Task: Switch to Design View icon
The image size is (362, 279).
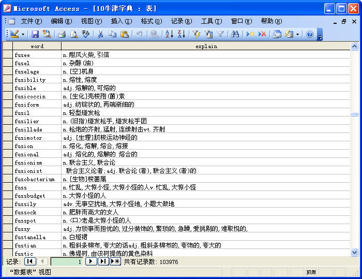Action: pos(14,34)
